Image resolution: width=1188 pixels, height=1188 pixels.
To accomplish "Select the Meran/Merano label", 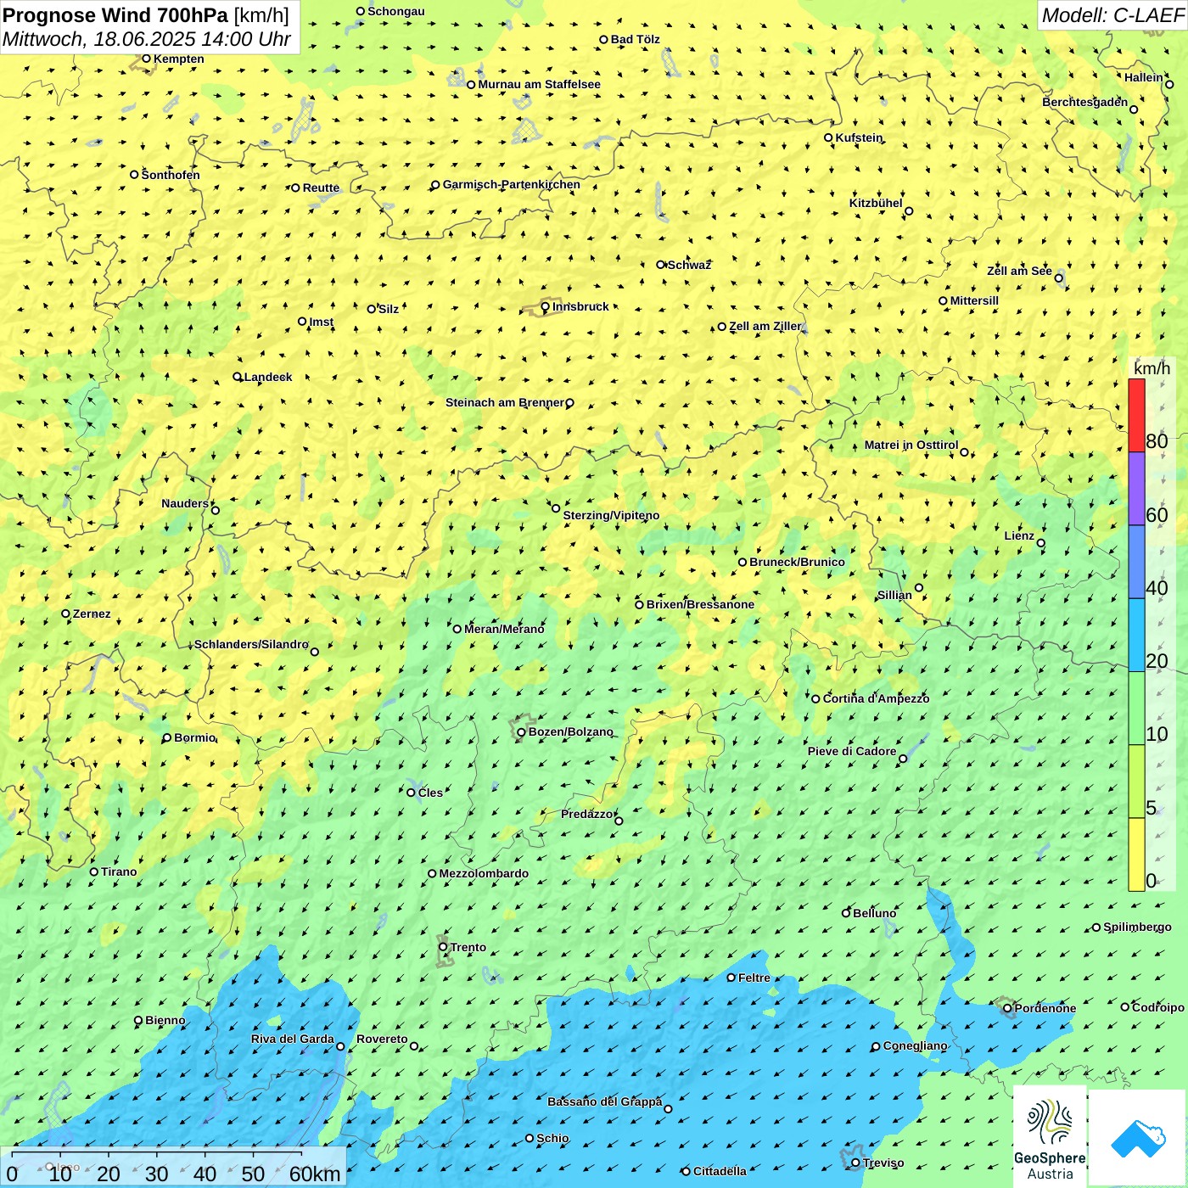I will tap(504, 629).
